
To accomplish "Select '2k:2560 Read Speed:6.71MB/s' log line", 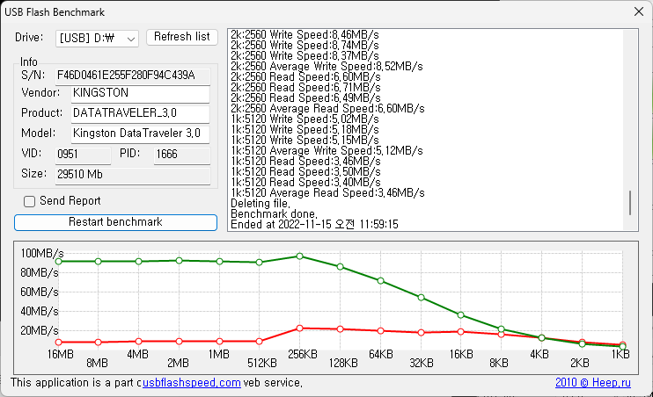I will pyautogui.click(x=305, y=88).
